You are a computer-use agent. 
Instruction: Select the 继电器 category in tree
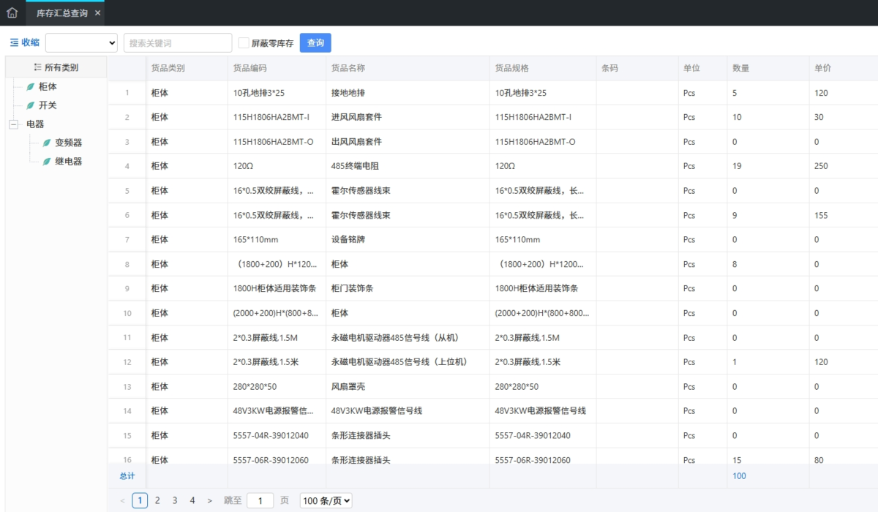pos(69,162)
